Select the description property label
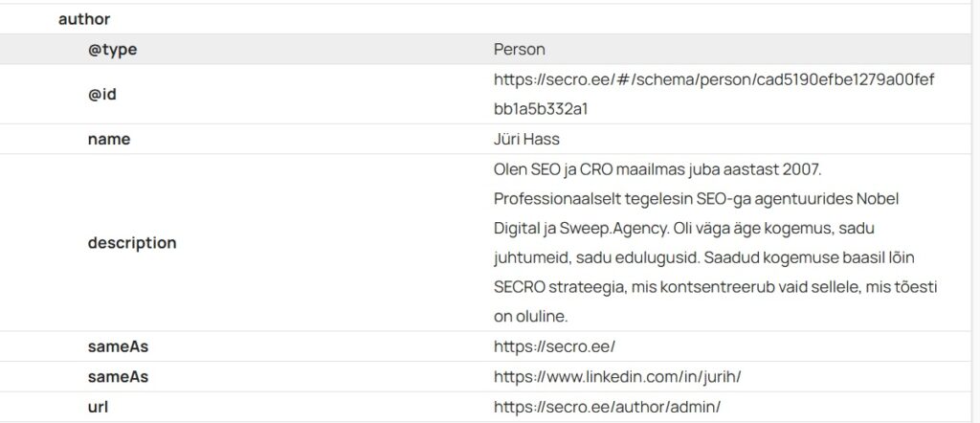This screenshot has width=980, height=423. point(131,243)
